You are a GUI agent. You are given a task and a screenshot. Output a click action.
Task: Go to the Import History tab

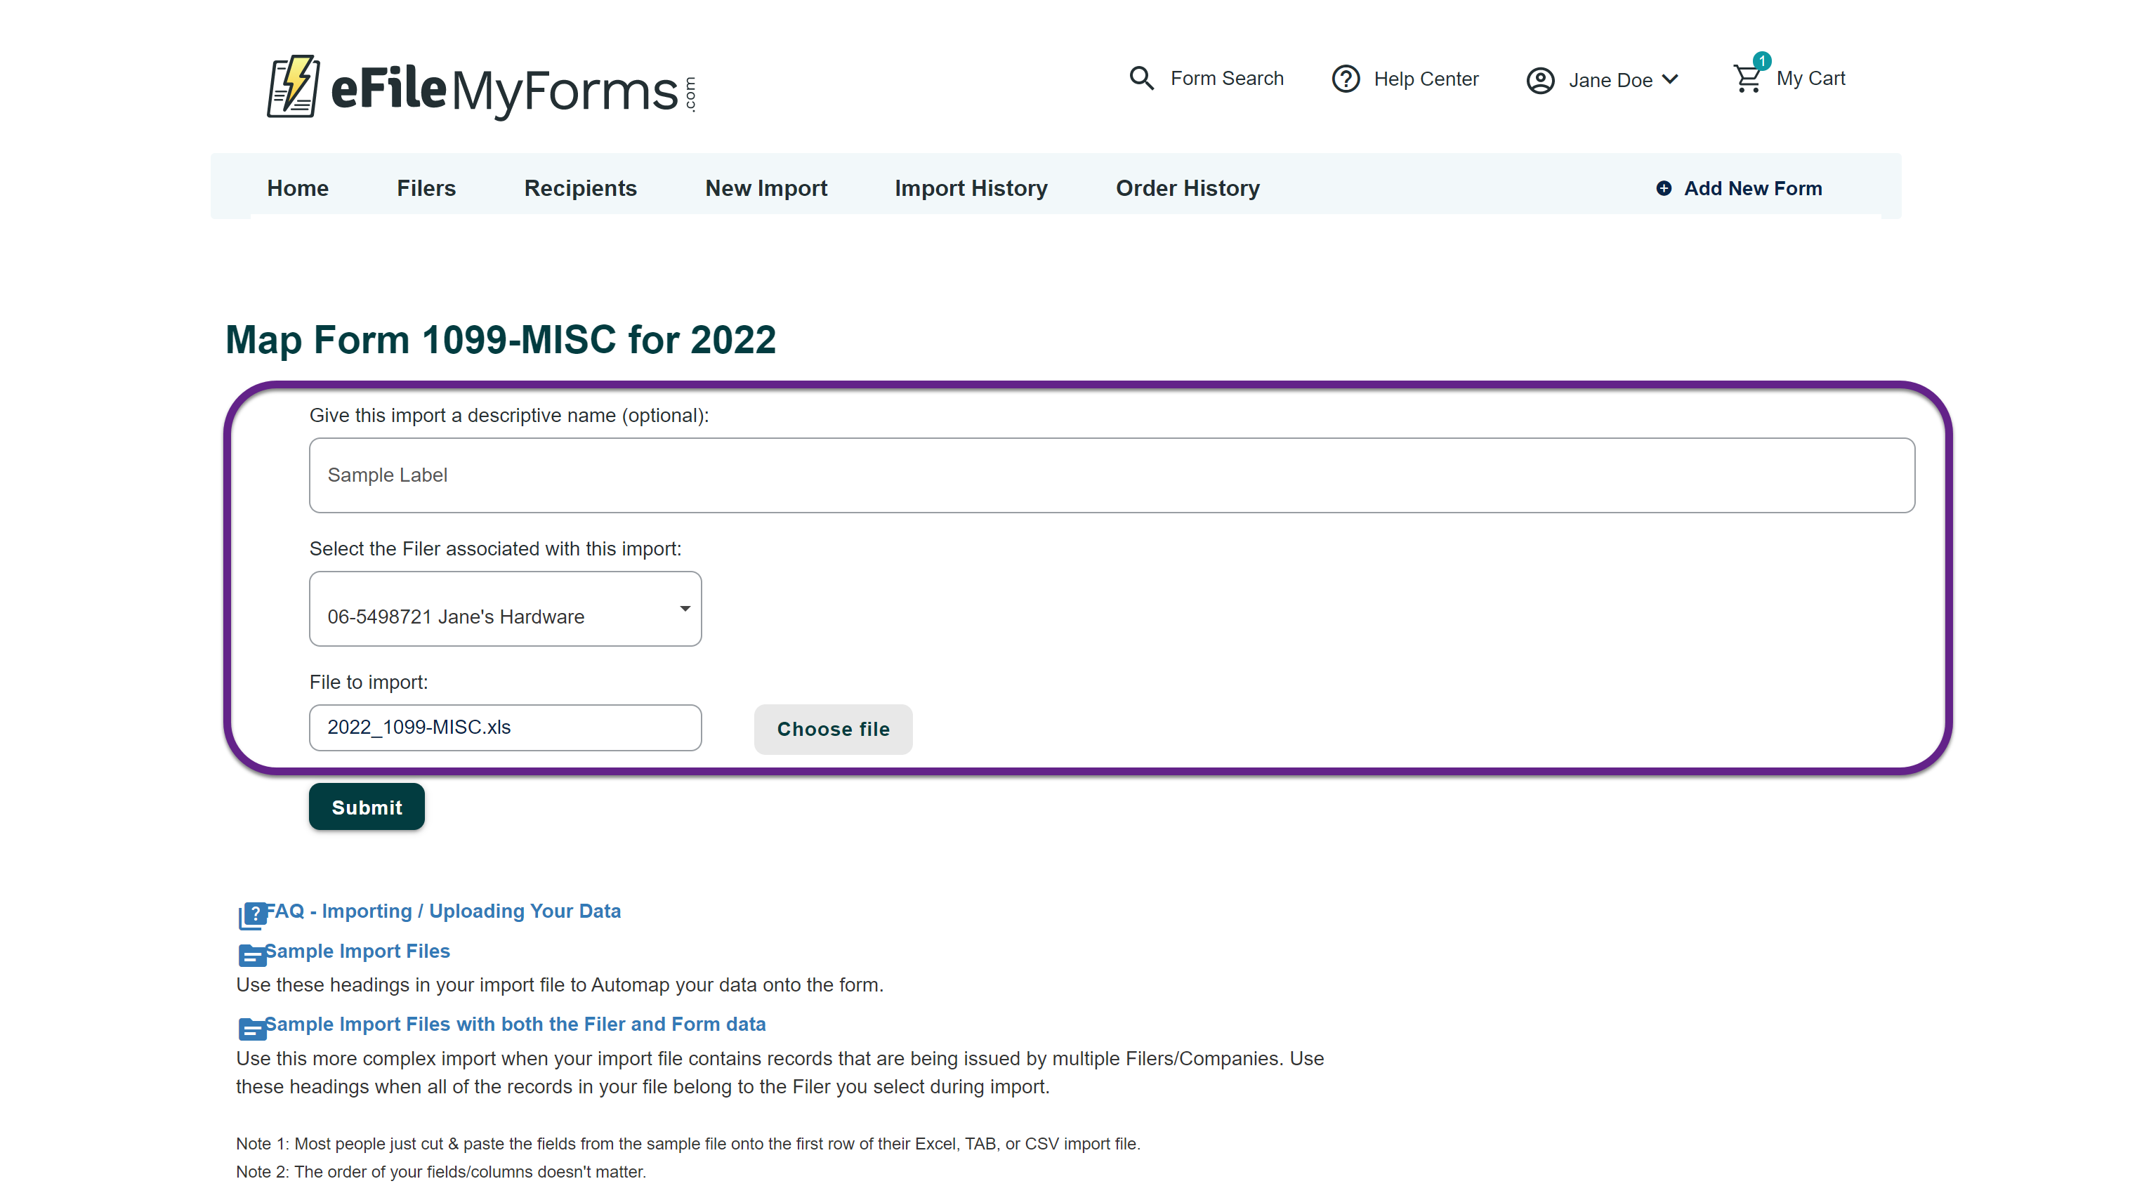pos(971,188)
